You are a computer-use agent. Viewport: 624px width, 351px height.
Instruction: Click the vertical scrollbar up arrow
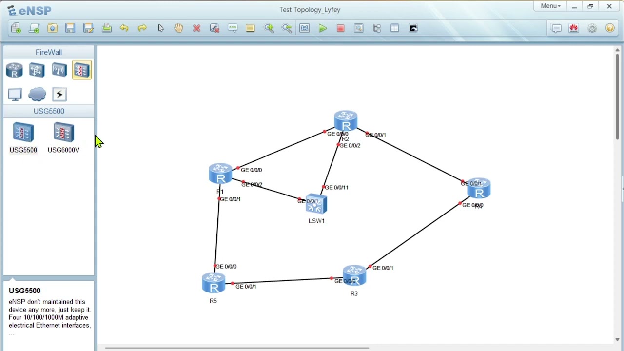point(617,50)
